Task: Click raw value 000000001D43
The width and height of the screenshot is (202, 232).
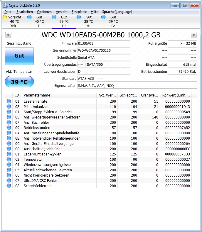Action: pyautogui.click(x=177, y=107)
